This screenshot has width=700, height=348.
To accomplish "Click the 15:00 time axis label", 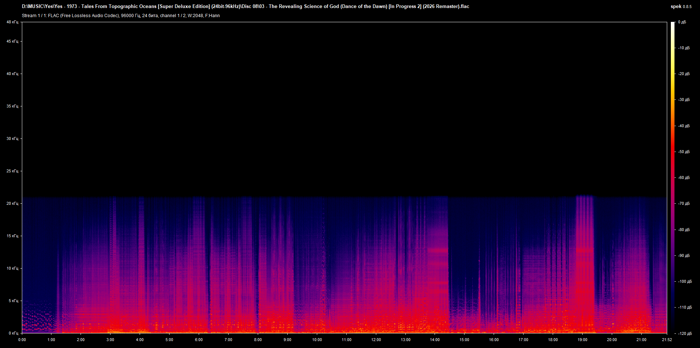I will pos(464,340).
